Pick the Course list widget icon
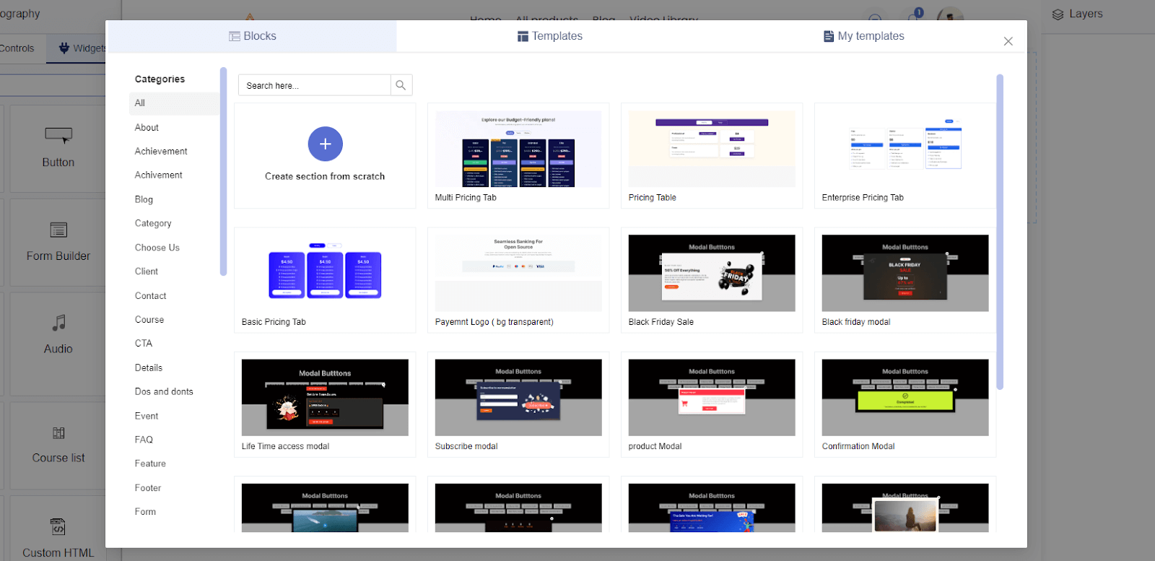 coord(58,433)
